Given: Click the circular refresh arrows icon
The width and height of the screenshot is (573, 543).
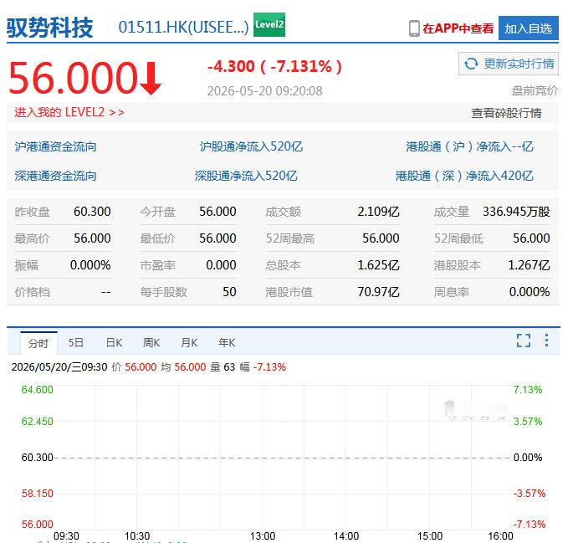Looking at the screenshot, I should tap(471, 64).
